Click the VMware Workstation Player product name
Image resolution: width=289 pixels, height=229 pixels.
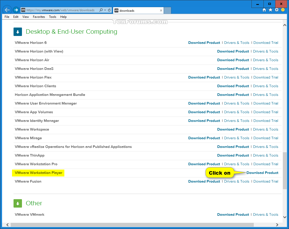tap(39, 173)
